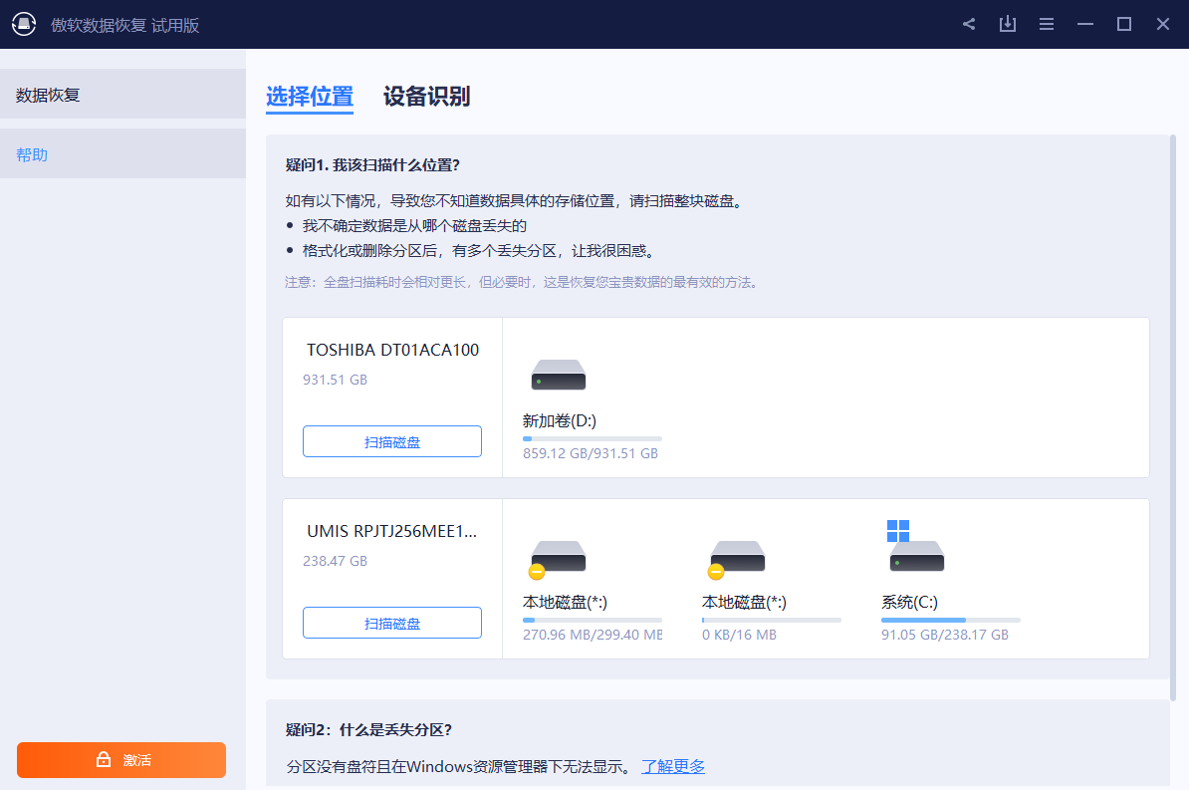Click the lock icon on the 激活 button
The image size is (1189, 790).
(x=103, y=759)
